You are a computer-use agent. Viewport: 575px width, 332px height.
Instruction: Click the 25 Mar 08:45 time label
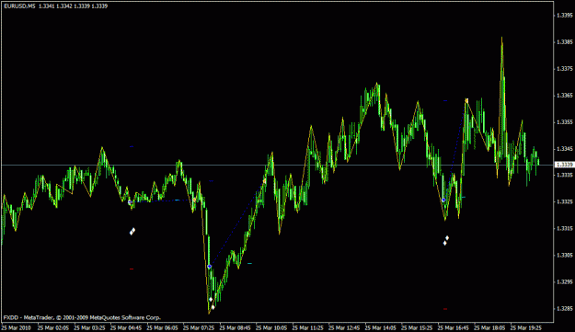(235, 328)
